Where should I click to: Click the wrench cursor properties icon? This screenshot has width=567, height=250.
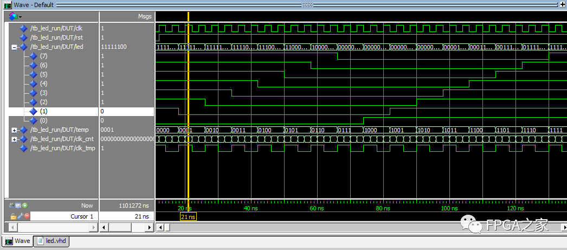[x=21, y=216]
